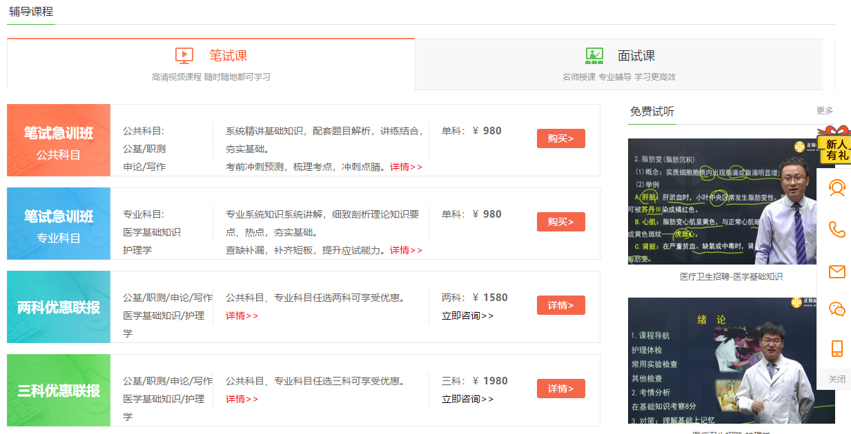Screen dimensions: 851x434
Task: Click 详情 button for 三科优惠联报
Action: [560, 388]
